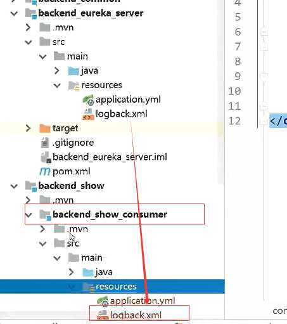The width and height of the screenshot is (287, 324).
Task: Click Spring icon of application.yml in backend_show_consumer
Action: [103, 301]
